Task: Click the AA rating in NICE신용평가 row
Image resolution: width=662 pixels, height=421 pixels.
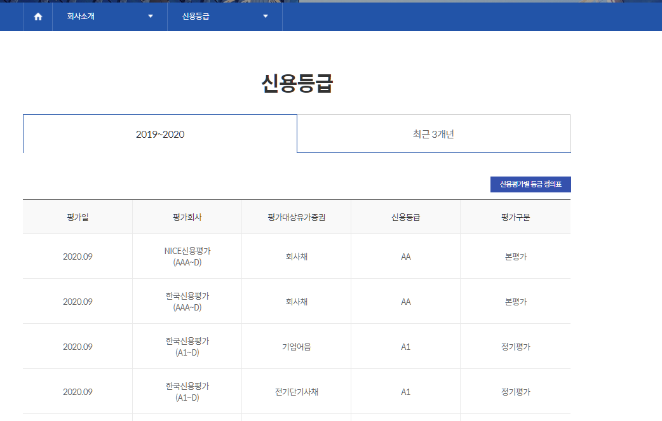Action: point(406,257)
